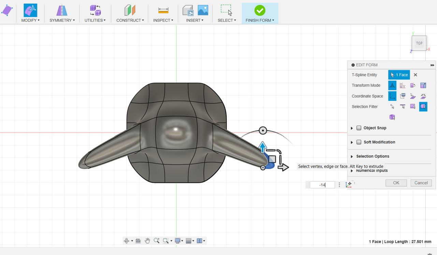Image resolution: width=437 pixels, height=255 pixels.
Task: Clear the T-Spline Entity selection
Action: tap(415, 75)
